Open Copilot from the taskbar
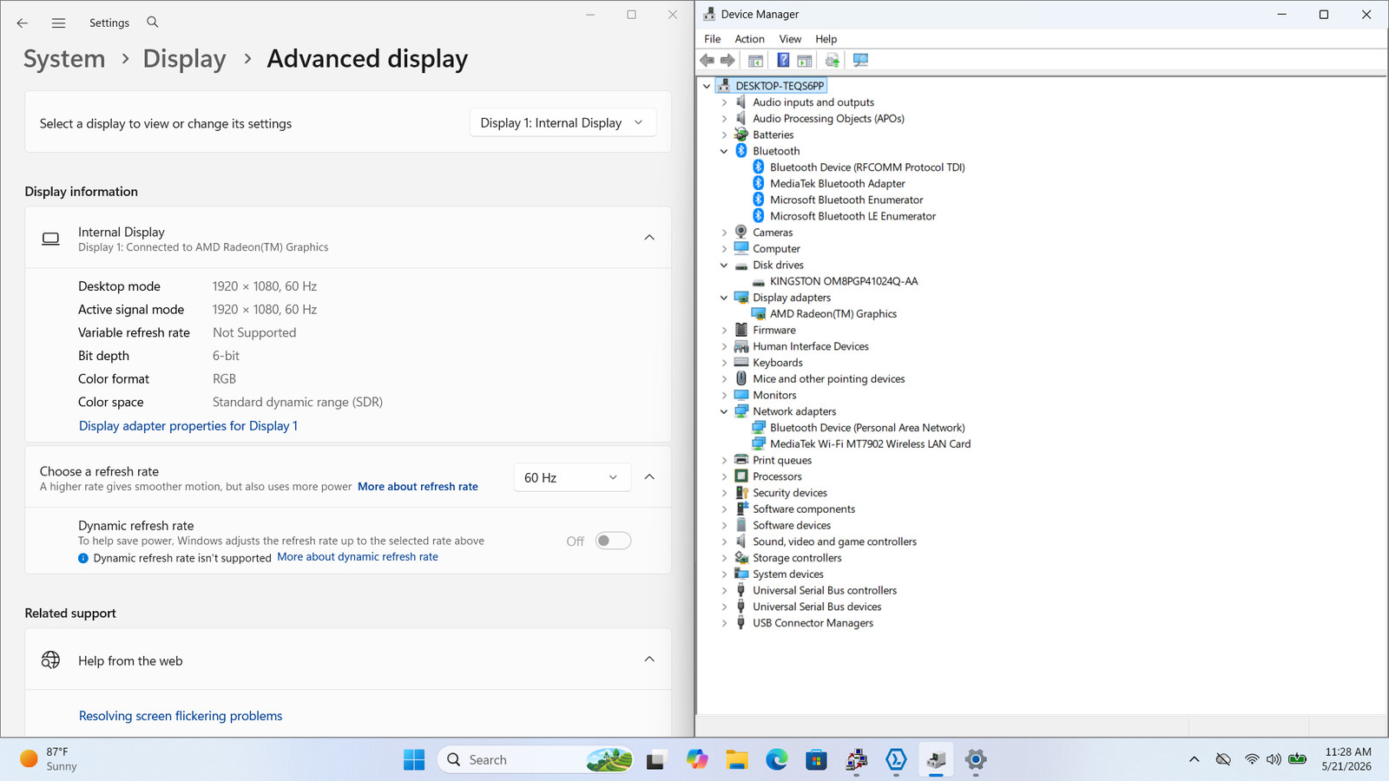The image size is (1389, 781). point(696,760)
